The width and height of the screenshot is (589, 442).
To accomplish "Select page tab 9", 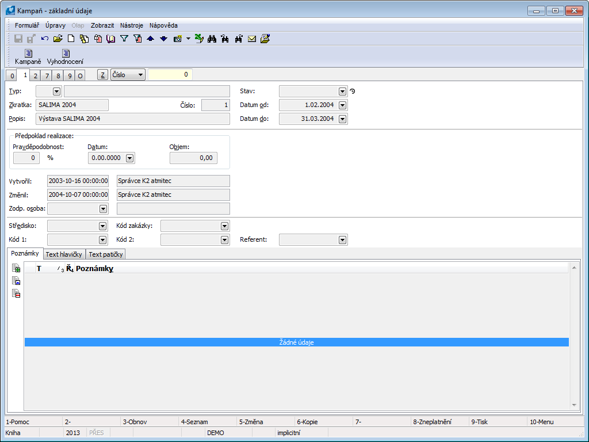I will (70, 75).
